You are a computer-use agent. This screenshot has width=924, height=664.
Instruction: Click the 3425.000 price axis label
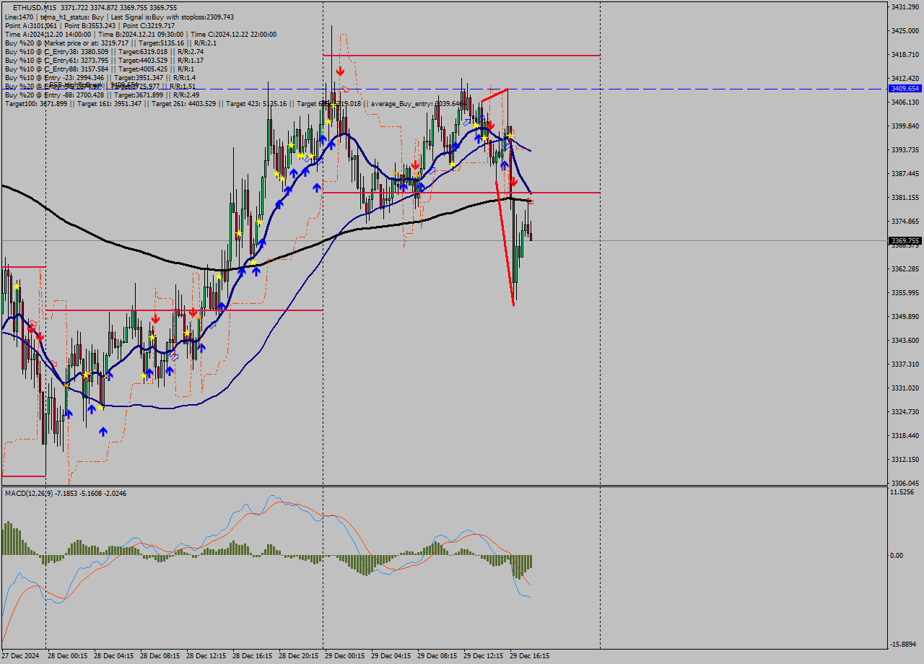[905, 30]
